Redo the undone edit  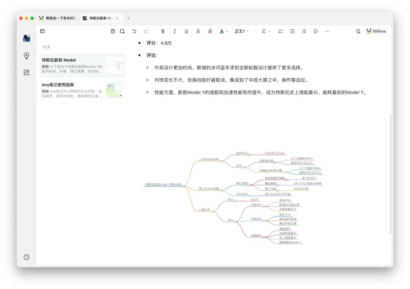[x=146, y=31]
